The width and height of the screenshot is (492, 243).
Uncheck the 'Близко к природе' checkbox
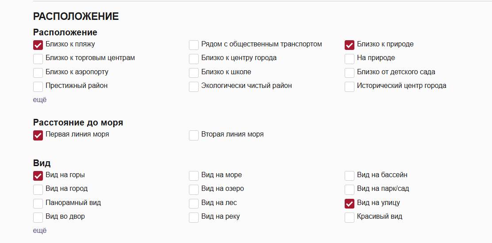click(x=350, y=45)
